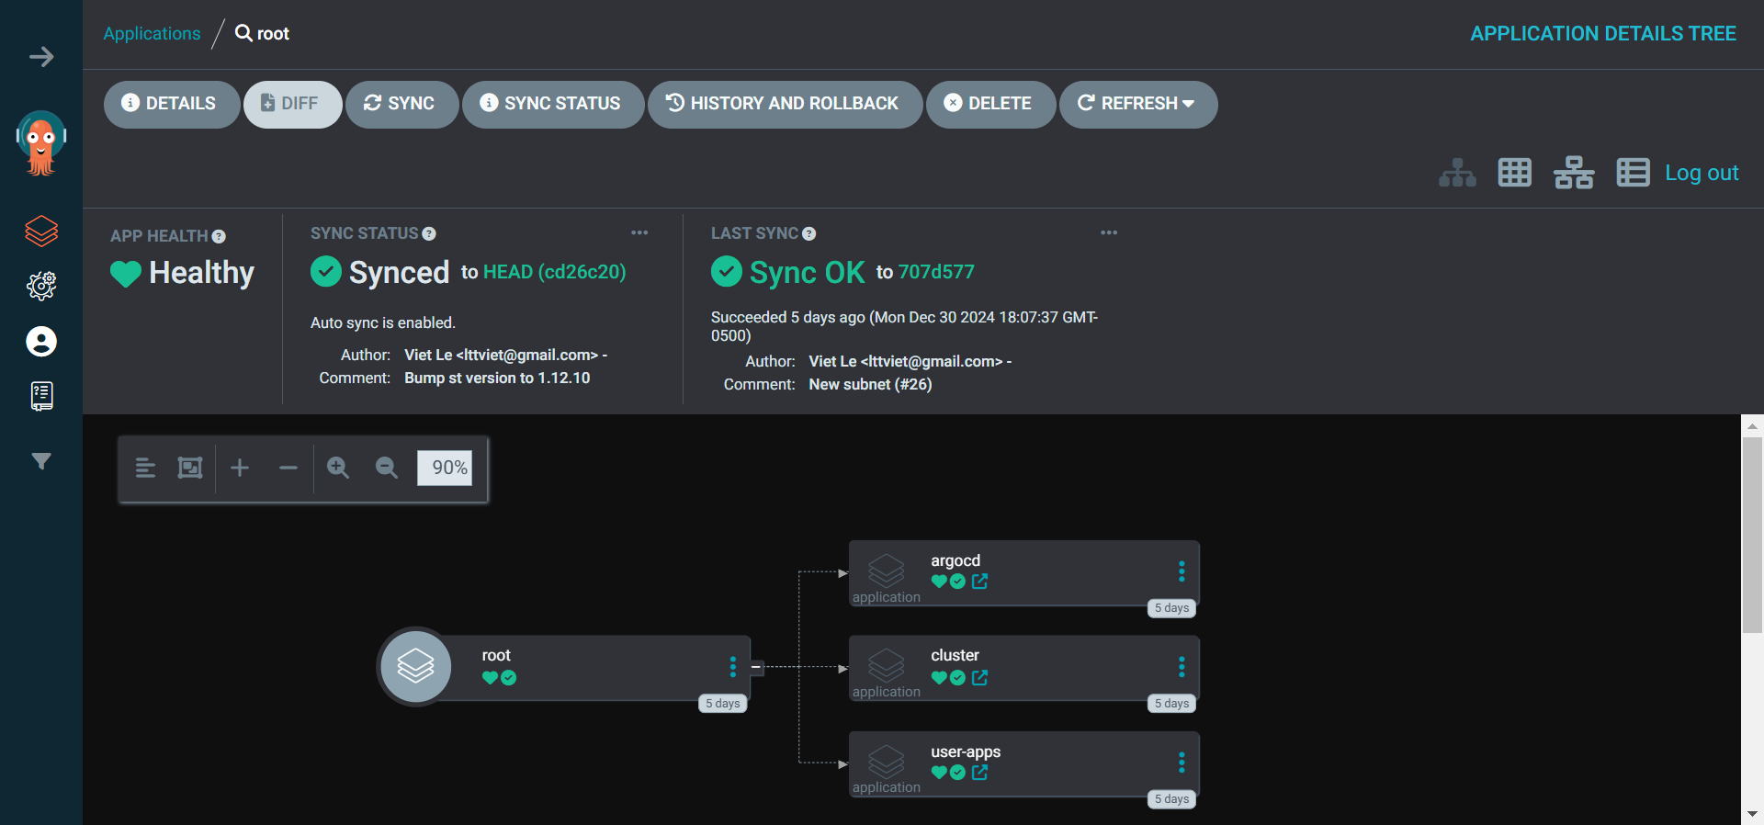This screenshot has height=825, width=1764.
Task: Open History and Rollback
Action: (785, 104)
